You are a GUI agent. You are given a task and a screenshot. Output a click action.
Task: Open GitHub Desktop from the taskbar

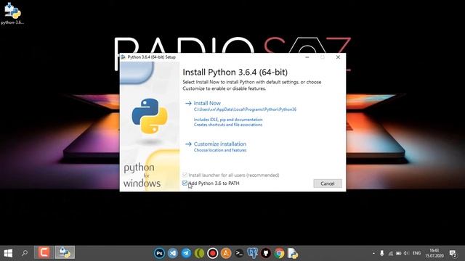266,253
